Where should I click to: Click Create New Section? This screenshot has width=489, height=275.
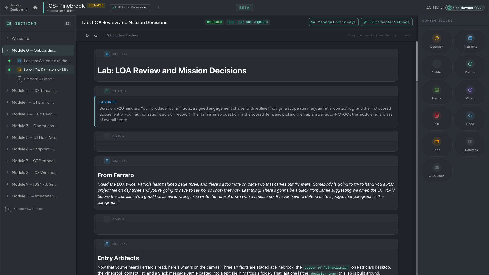(24, 209)
